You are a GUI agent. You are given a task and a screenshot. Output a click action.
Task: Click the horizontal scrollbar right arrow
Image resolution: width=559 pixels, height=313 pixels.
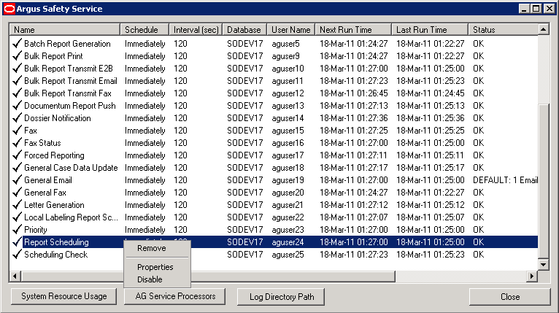532,276
